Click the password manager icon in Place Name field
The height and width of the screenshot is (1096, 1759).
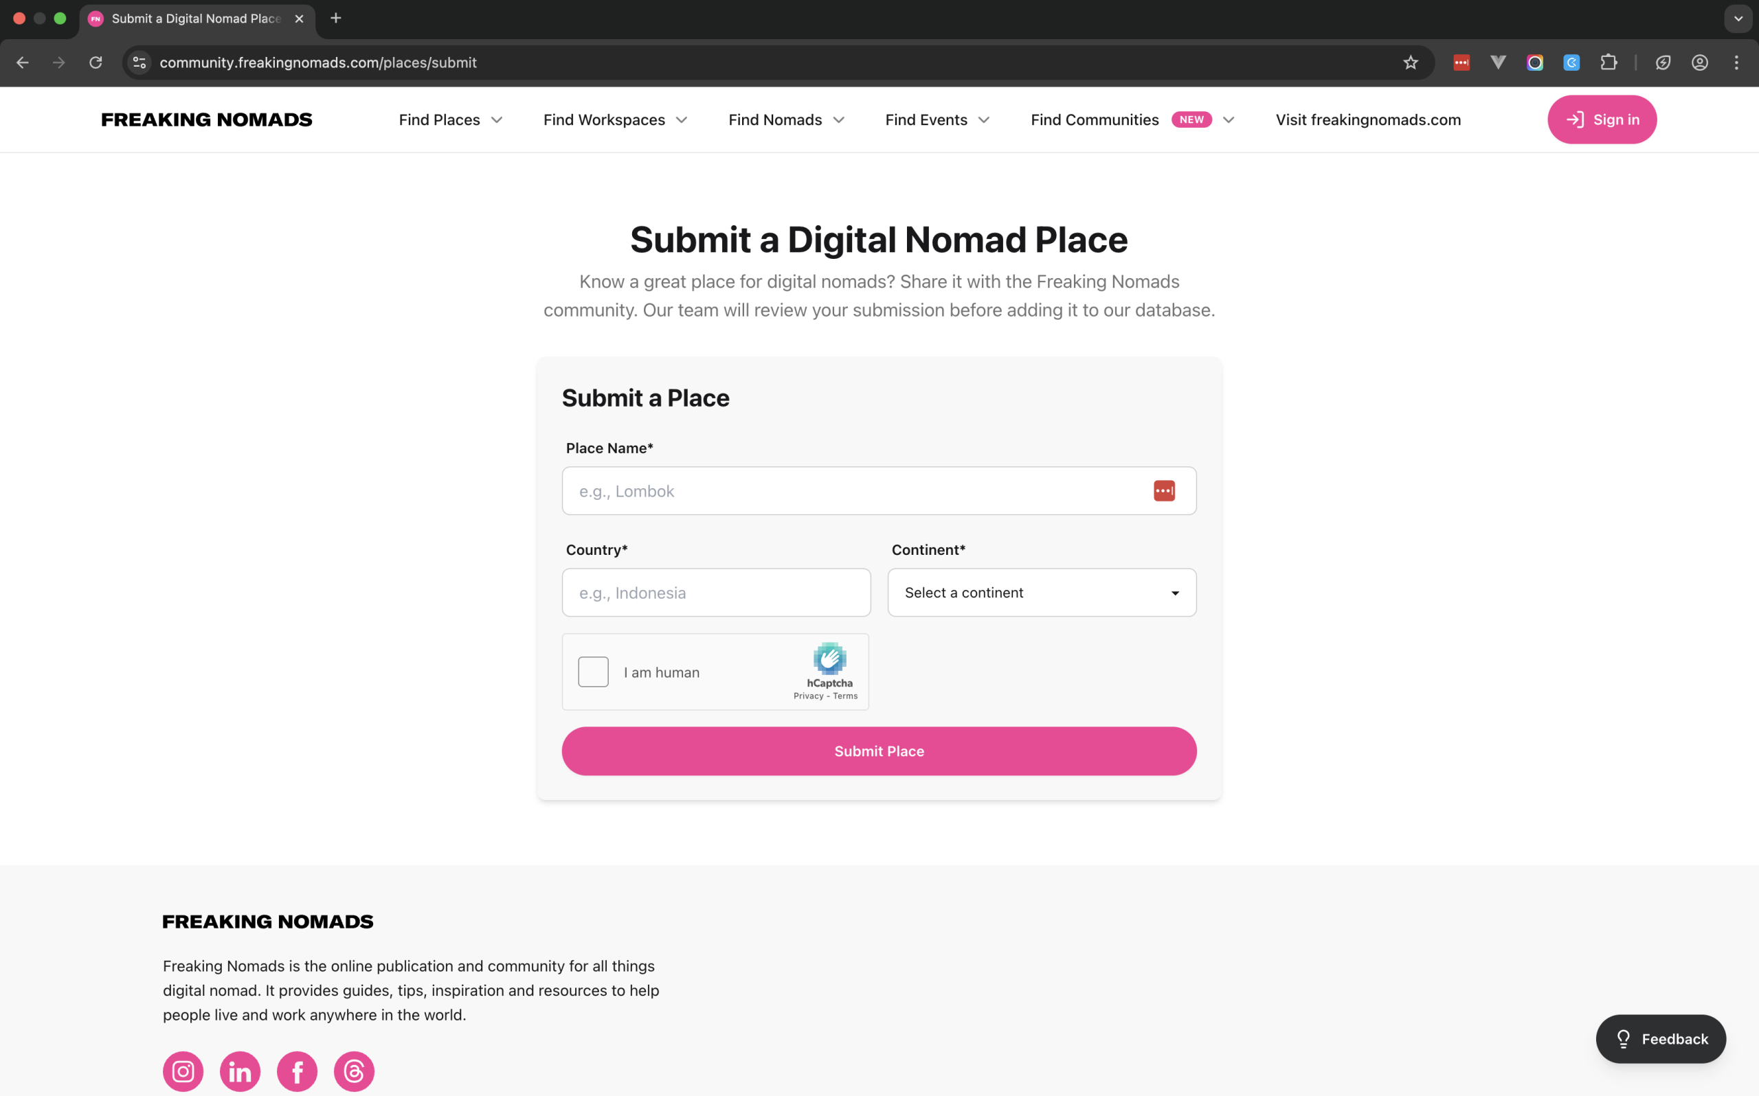pos(1164,491)
